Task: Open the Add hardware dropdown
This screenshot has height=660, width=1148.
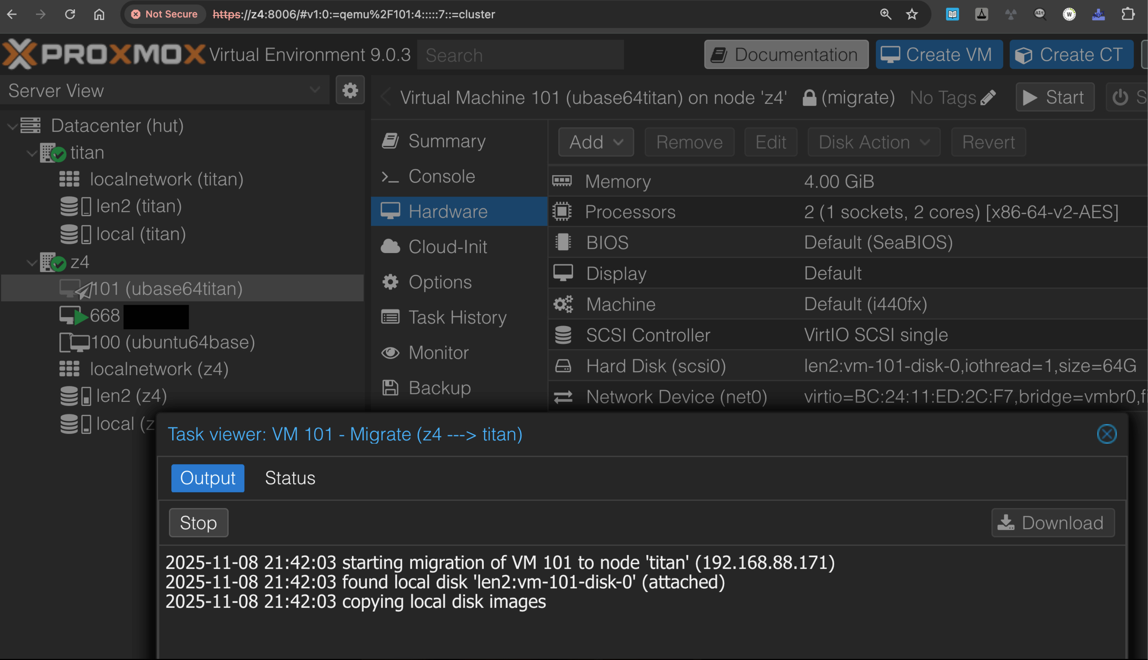Action: pyautogui.click(x=596, y=142)
